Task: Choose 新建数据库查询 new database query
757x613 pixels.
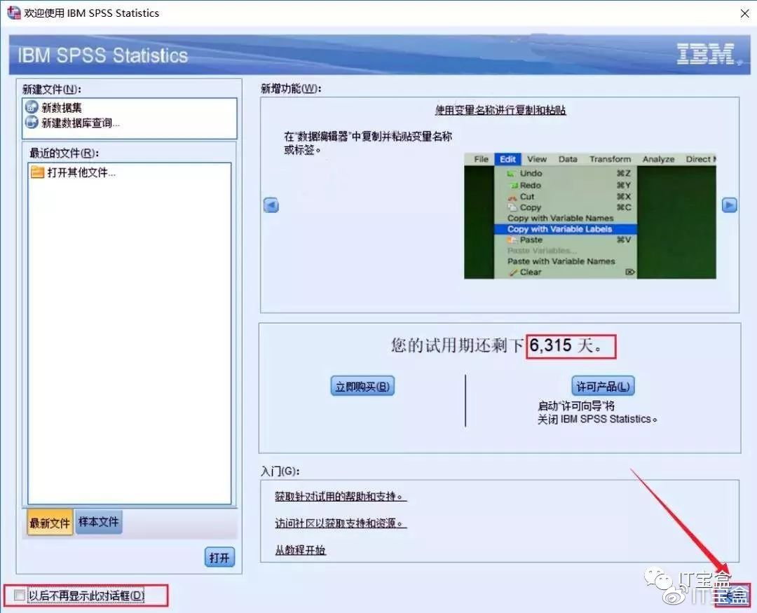Action: 72,123
